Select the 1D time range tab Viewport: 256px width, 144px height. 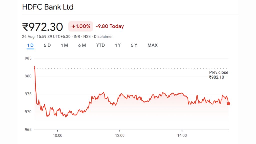(30, 45)
